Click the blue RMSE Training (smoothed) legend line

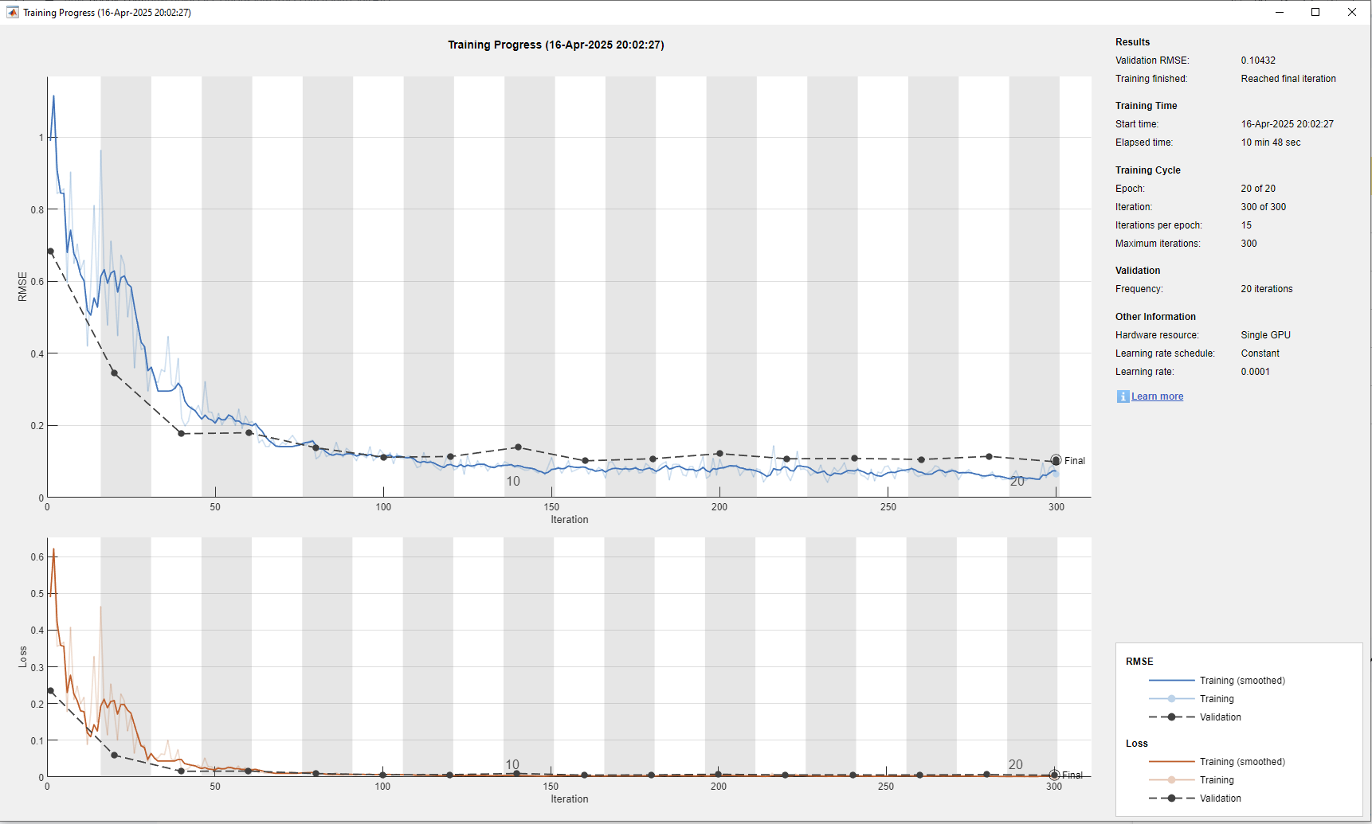pos(1171,681)
